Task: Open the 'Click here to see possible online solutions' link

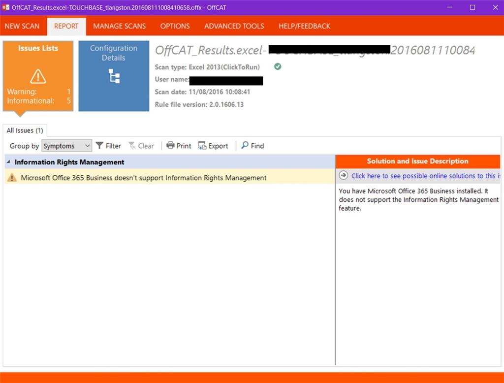Action: (x=426, y=176)
